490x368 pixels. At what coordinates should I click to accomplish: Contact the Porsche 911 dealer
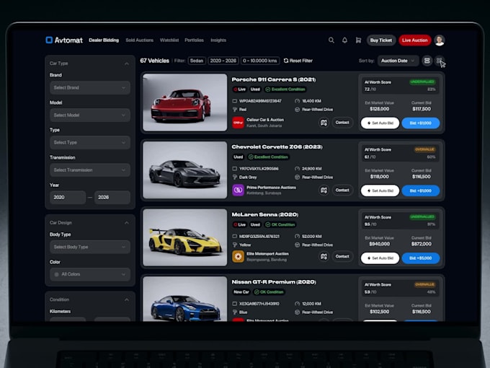(342, 123)
